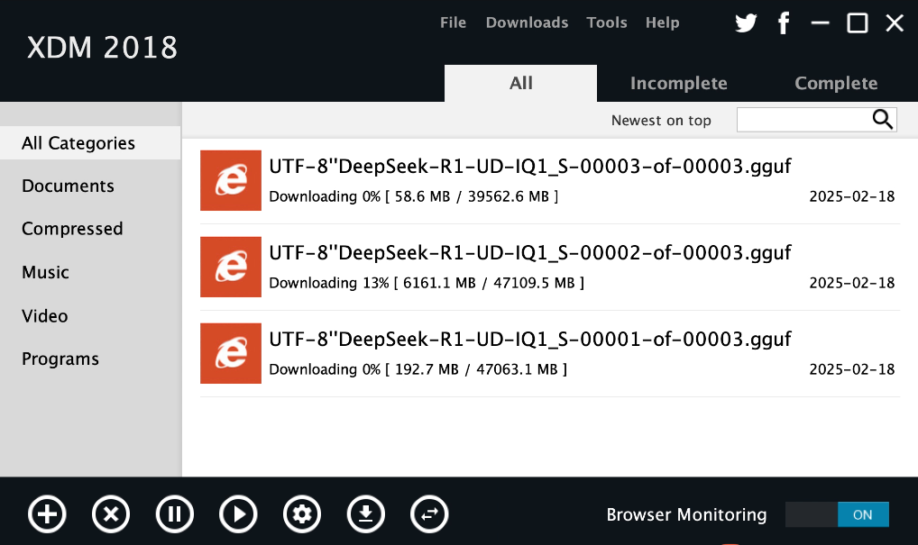Open settings via the gear icon
Image resolution: width=918 pixels, height=545 pixels.
pyautogui.click(x=302, y=514)
